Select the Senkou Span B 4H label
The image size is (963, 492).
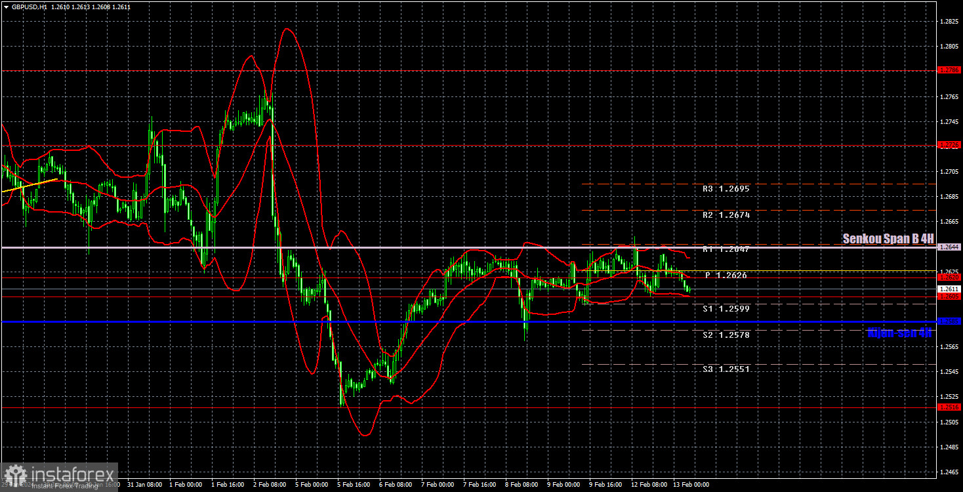[888, 239]
